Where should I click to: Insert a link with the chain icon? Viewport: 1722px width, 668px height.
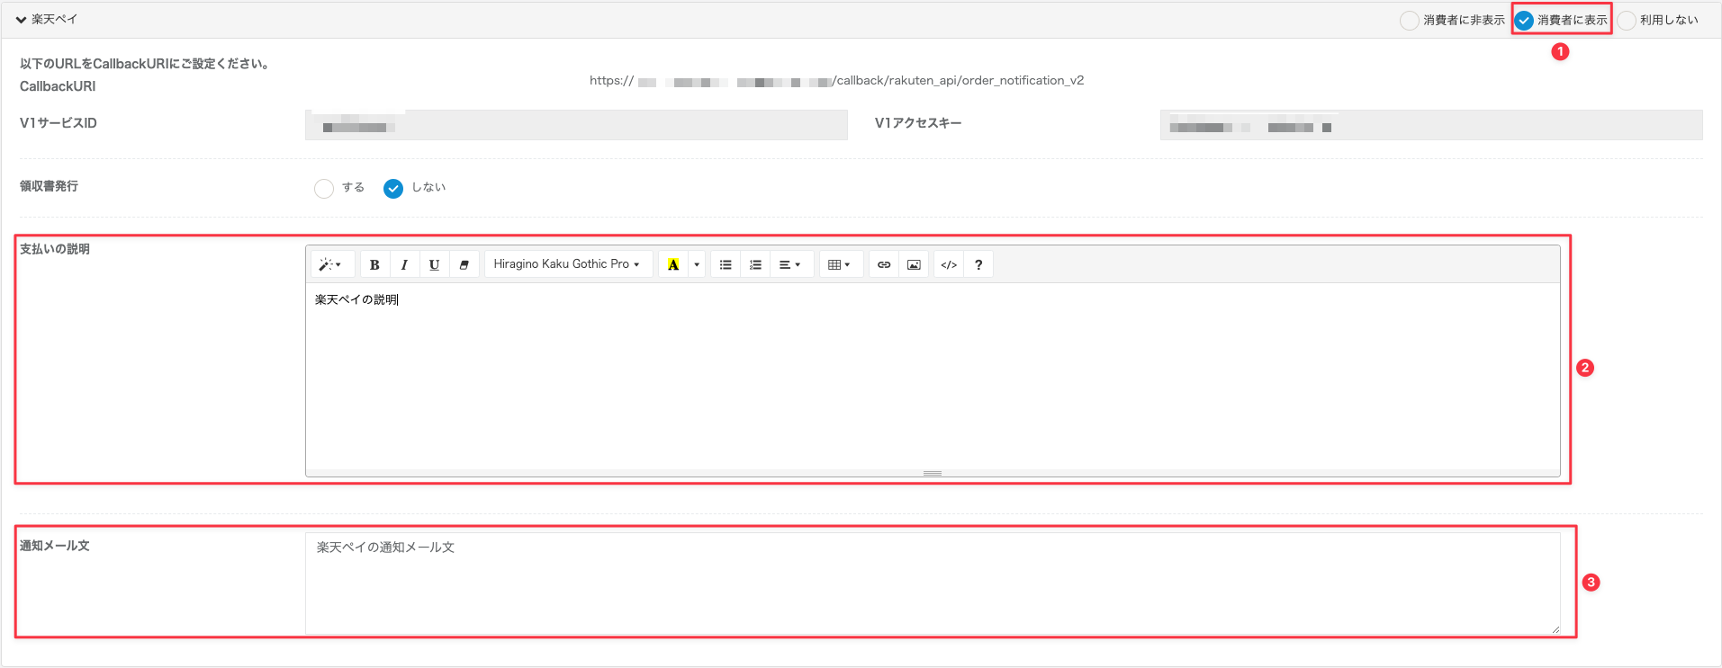[884, 264]
